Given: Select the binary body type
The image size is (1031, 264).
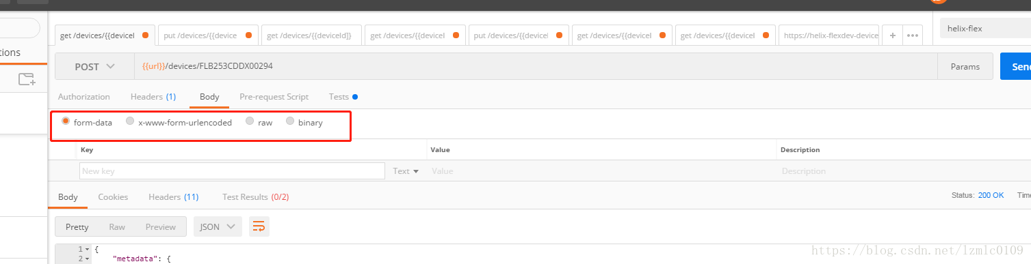Looking at the screenshot, I should pos(304,122).
